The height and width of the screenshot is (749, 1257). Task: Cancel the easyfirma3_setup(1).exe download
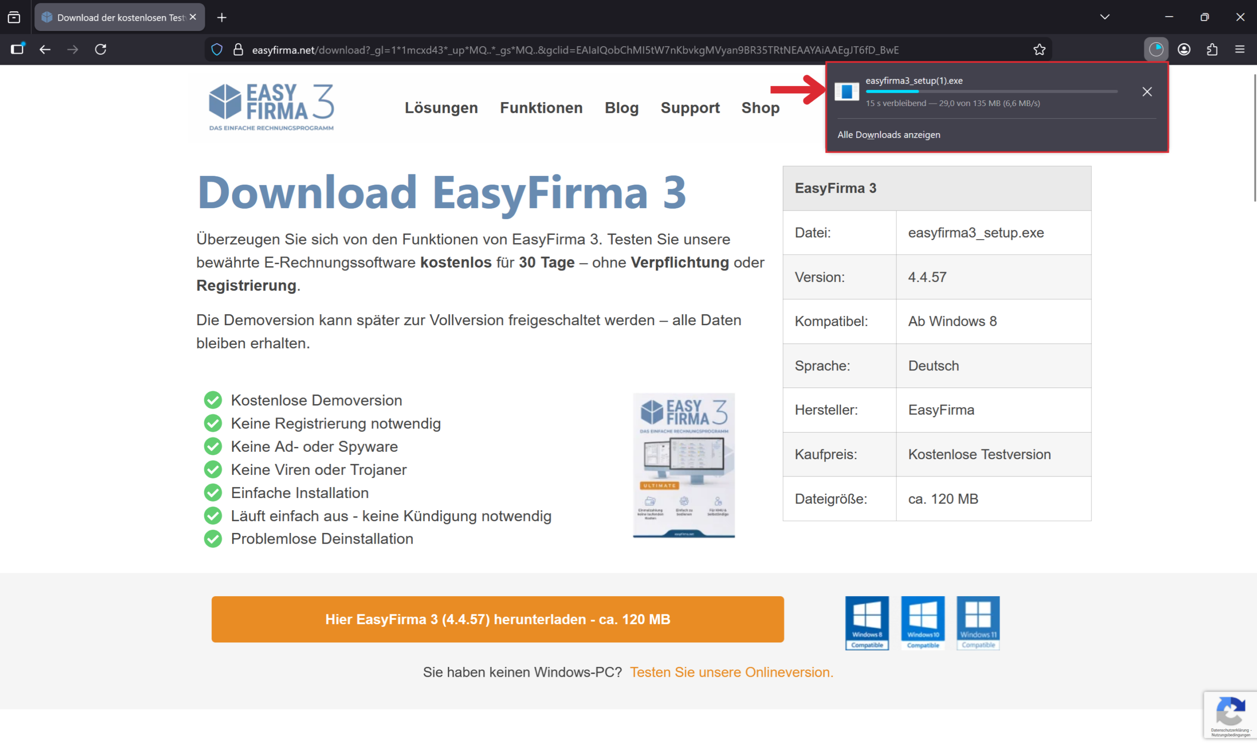[1147, 92]
